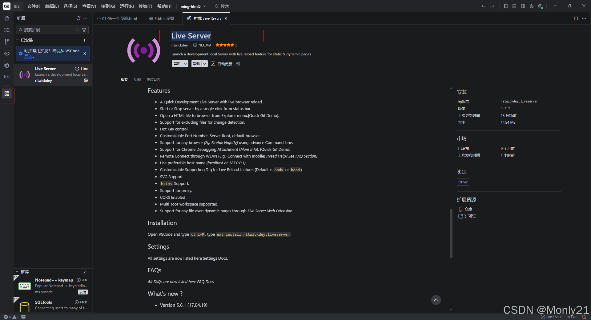
Task: Click 导入 link in VSCode notice
Action: tap(28, 56)
